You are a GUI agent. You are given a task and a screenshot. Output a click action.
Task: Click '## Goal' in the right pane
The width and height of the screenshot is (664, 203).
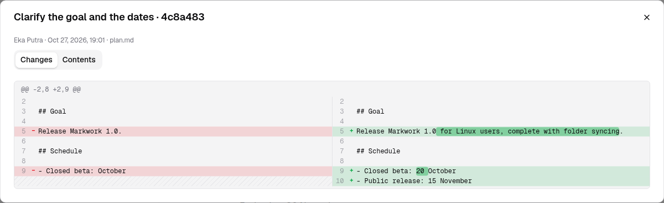coord(370,111)
